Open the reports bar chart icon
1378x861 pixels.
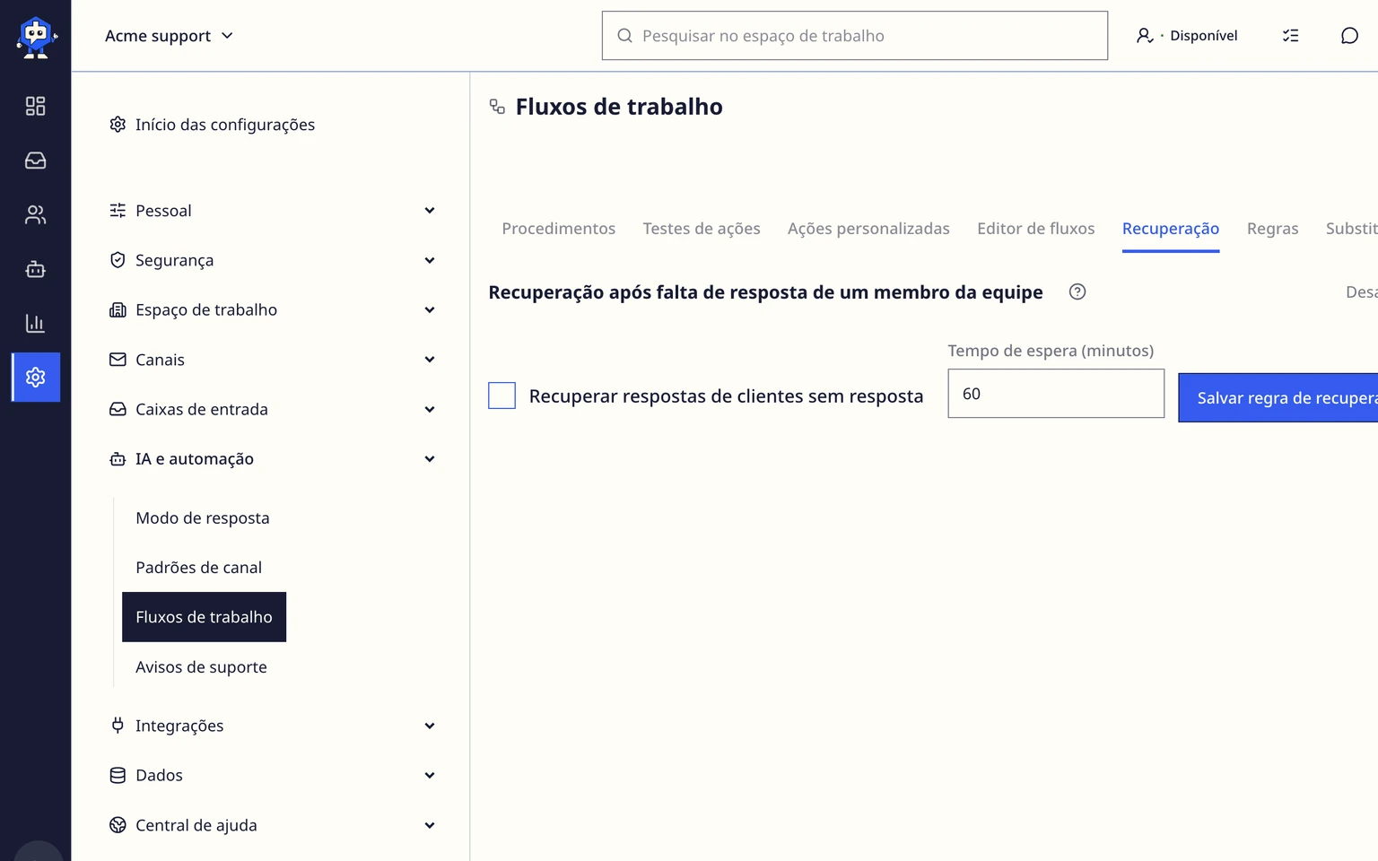pyautogui.click(x=35, y=323)
